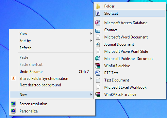Viewport: 167px width, 118px height.
Task: Create new Microsoft Publisher Document
Action: pyautogui.click(x=130, y=59)
